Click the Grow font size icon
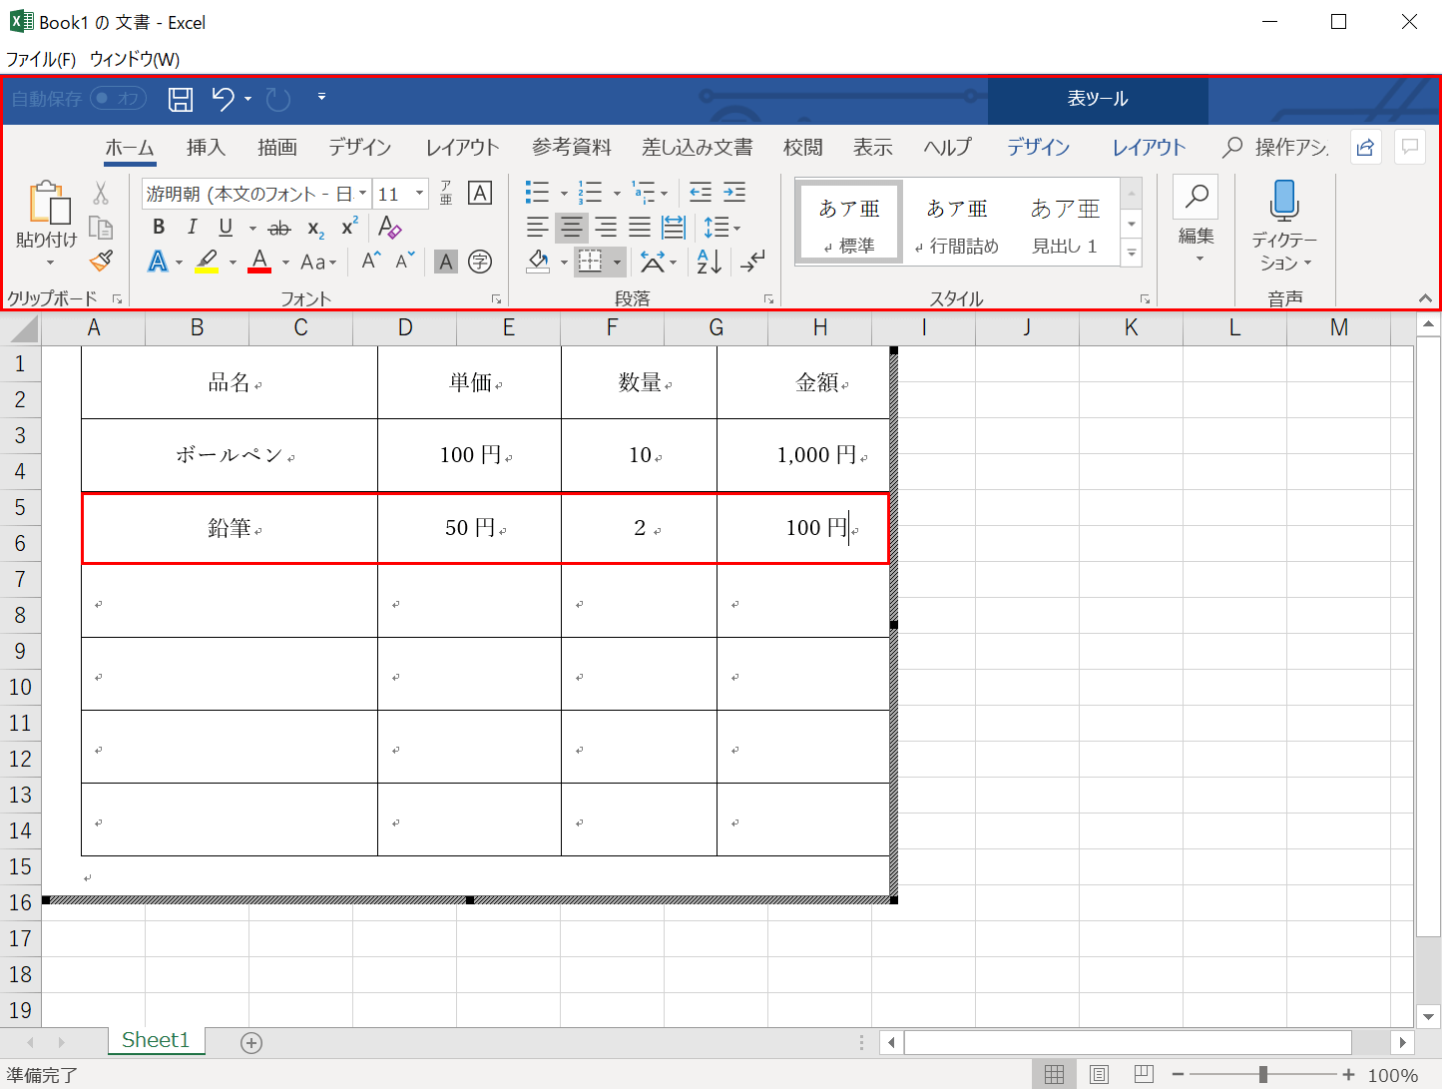 371,262
